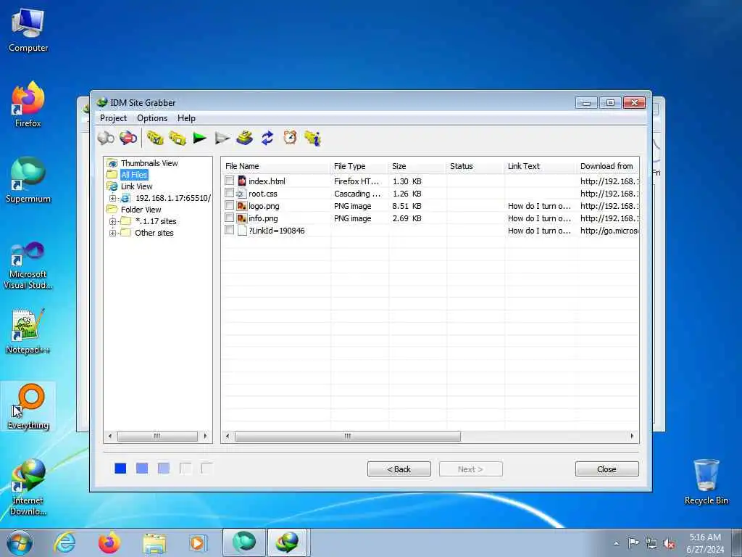
Task: Open the Windows Start menu
Action: coord(20,542)
